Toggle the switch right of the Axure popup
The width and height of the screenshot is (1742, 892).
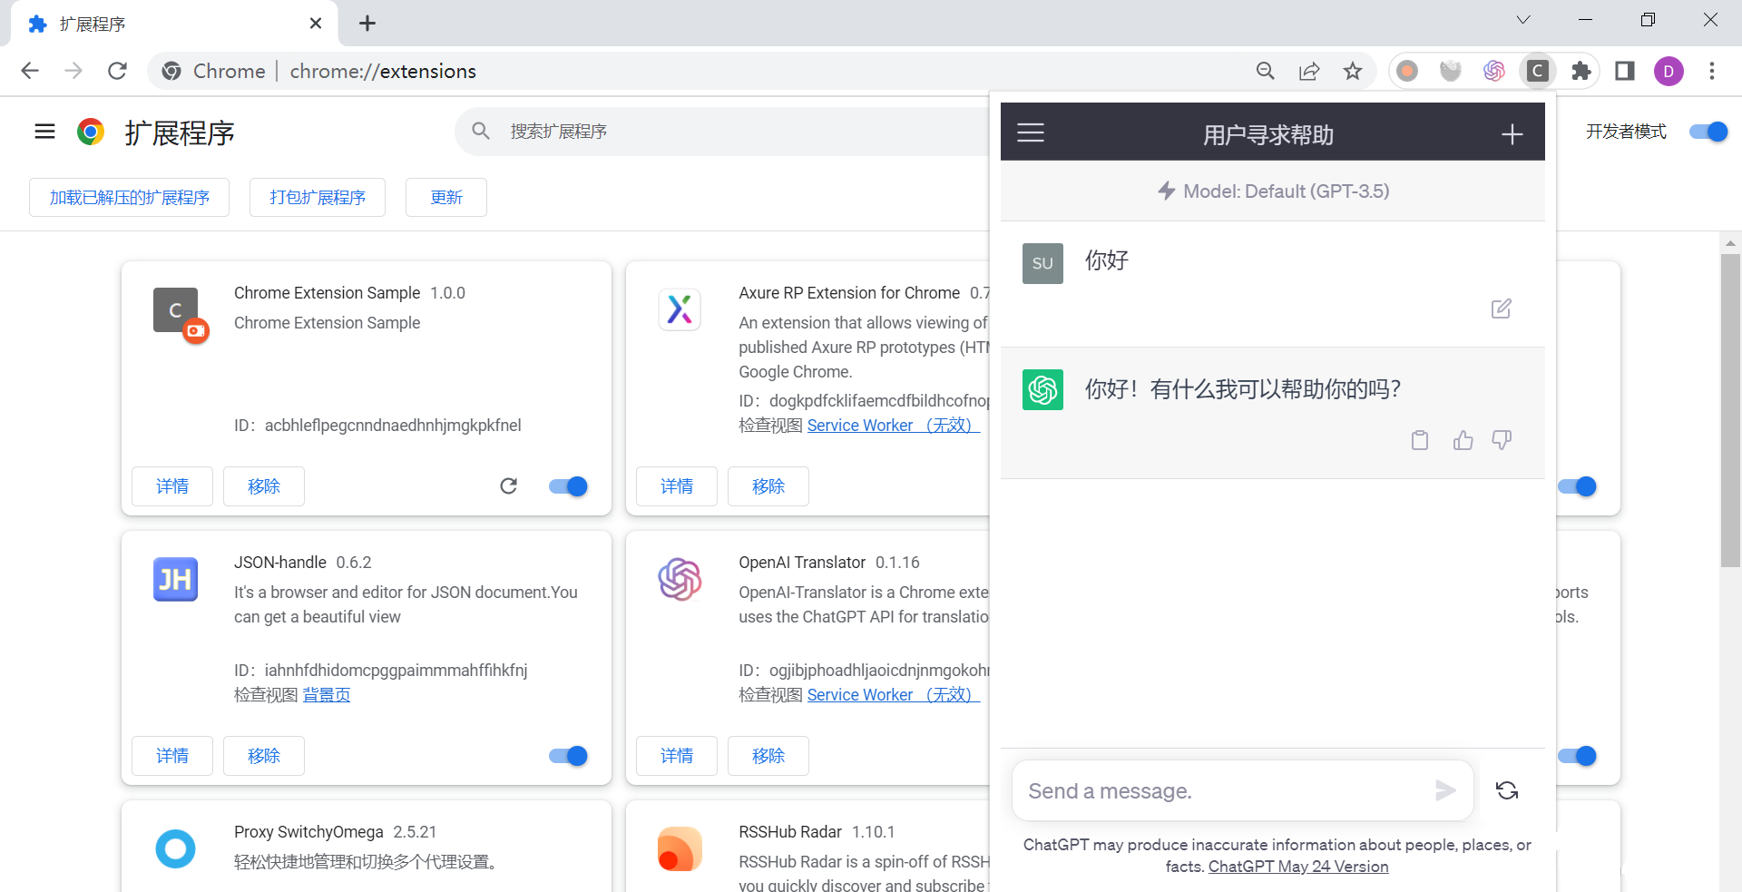(x=1578, y=486)
